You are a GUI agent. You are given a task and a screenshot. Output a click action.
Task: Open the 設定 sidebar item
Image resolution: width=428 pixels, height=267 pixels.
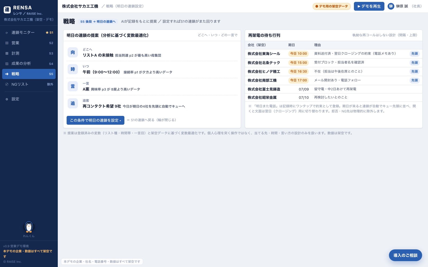tap(29, 99)
